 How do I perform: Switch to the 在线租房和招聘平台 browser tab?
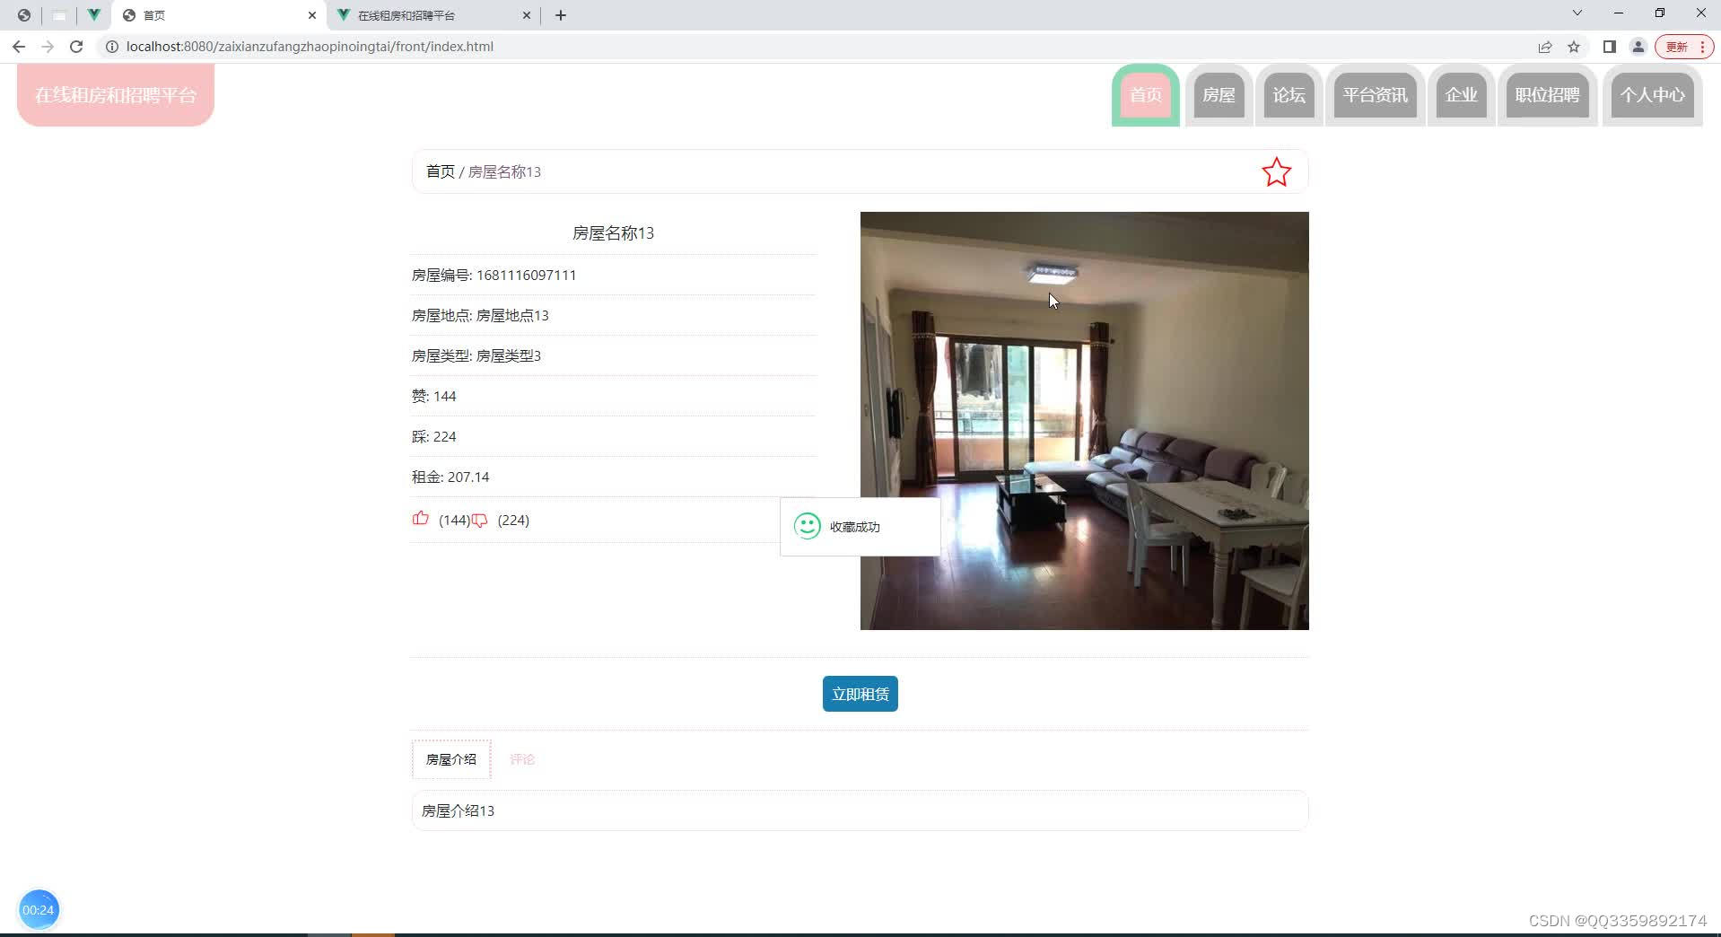[433, 15]
